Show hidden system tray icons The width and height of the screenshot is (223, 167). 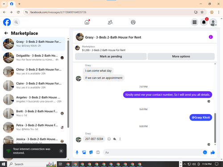click(x=185, y=164)
